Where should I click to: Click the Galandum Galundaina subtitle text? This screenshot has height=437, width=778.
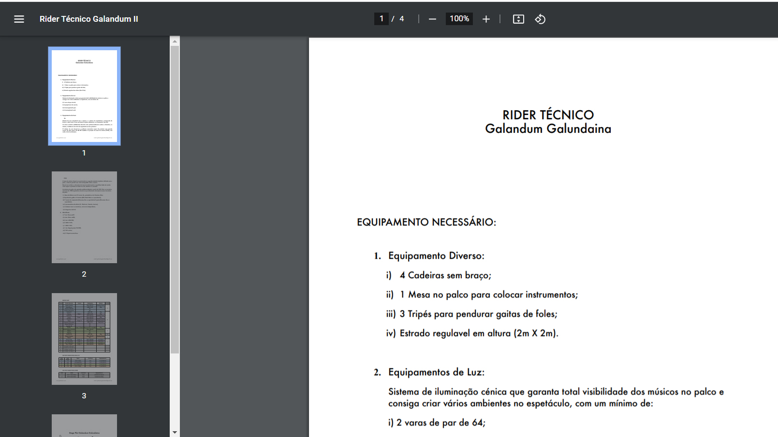tap(548, 129)
